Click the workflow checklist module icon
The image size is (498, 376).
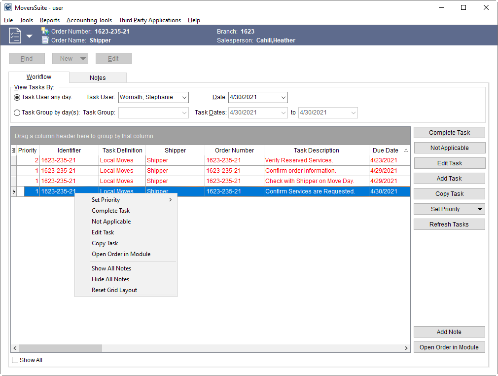coord(15,36)
